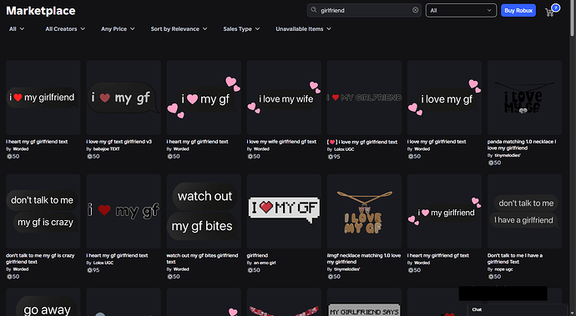Open creator babajoe TEXT link

tap(107, 149)
